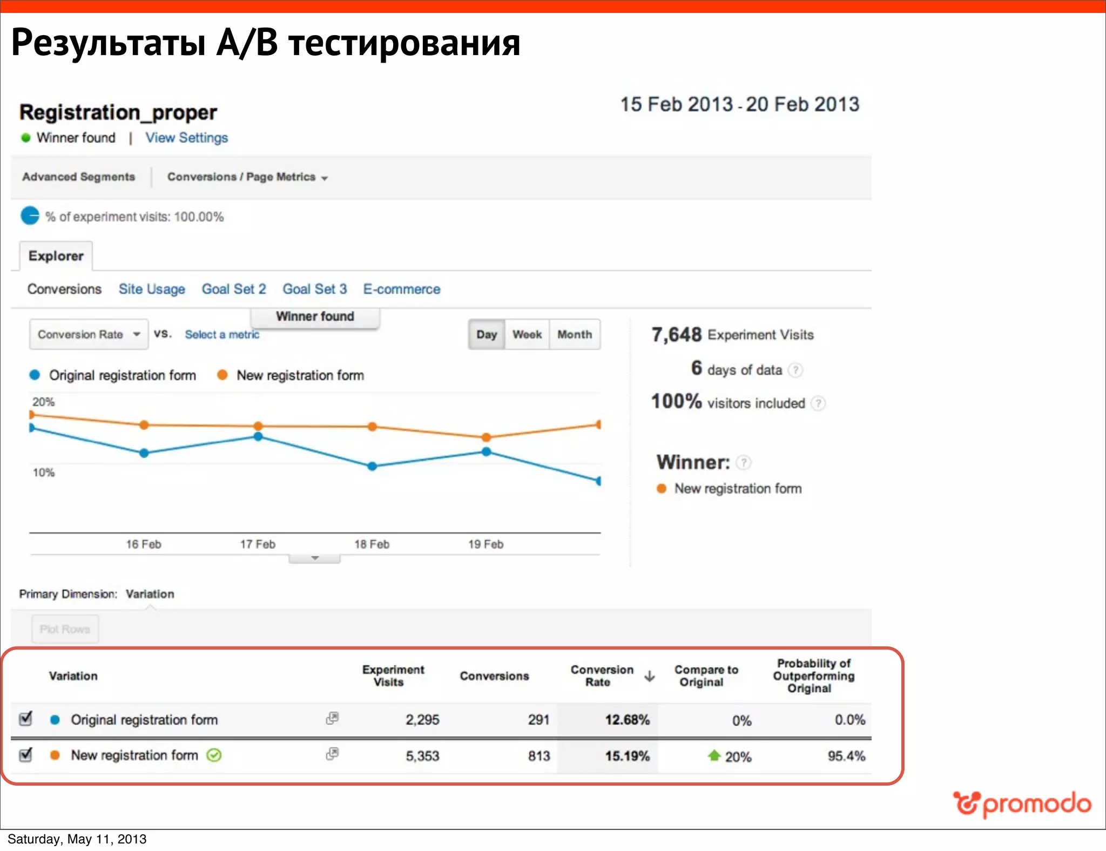The image size is (1106, 851).
Task: Click 7,648 Experiment Visits summary text
Action: 732,335
